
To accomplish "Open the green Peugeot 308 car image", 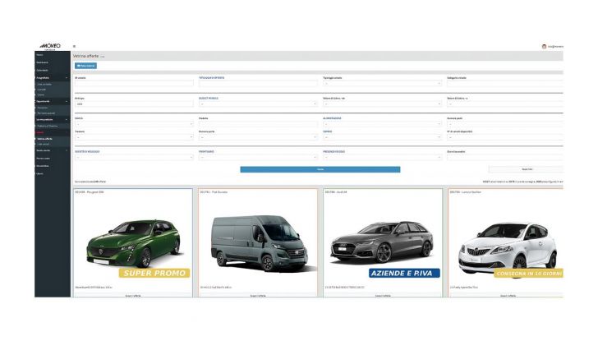I will coord(133,243).
